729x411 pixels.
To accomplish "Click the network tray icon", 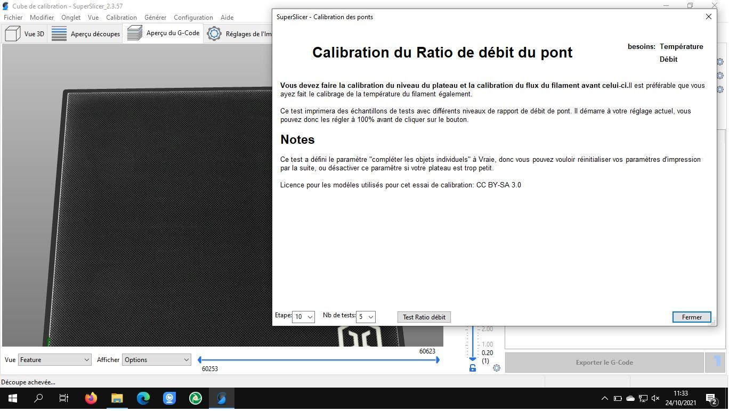I will coord(643,398).
